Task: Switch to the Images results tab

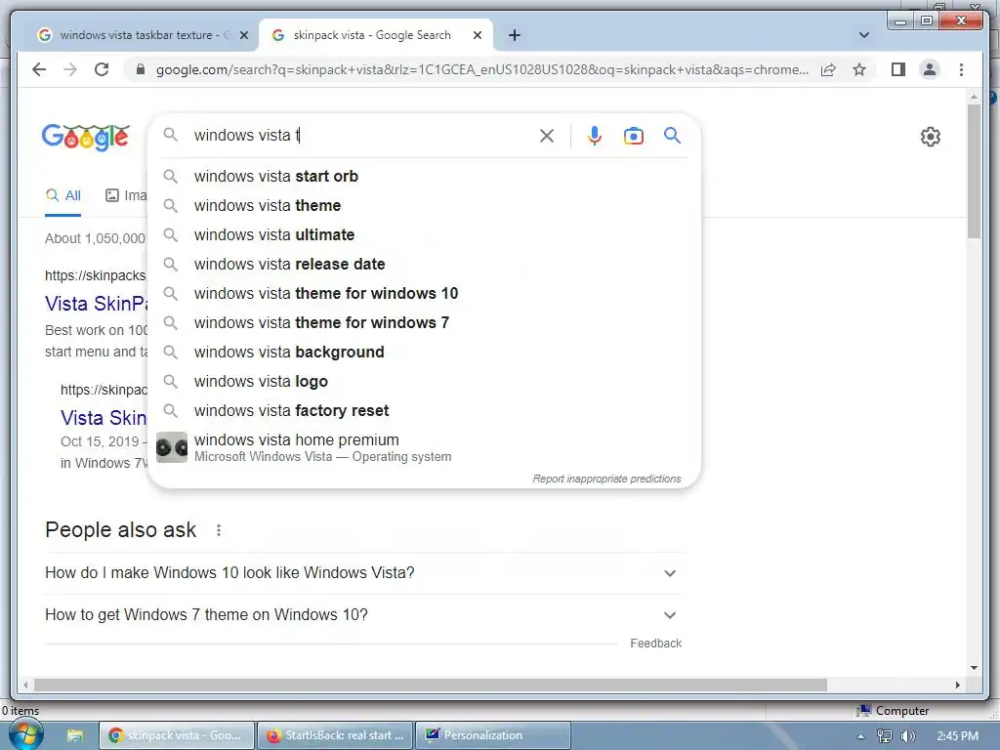Action: (126, 195)
